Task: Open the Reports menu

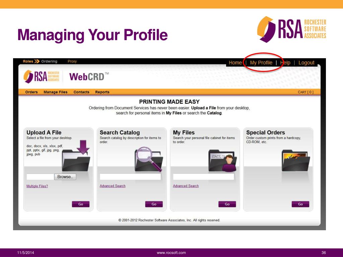Action: click(102, 92)
